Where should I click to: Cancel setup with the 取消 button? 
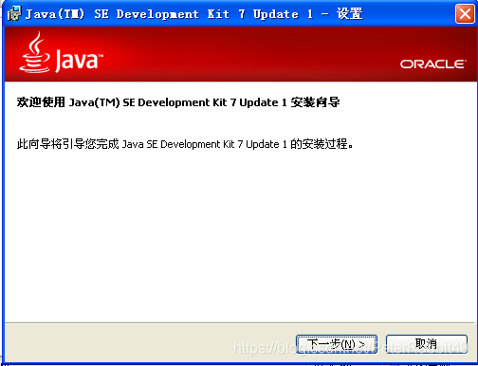pyautogui.click(x=427, y=344)
